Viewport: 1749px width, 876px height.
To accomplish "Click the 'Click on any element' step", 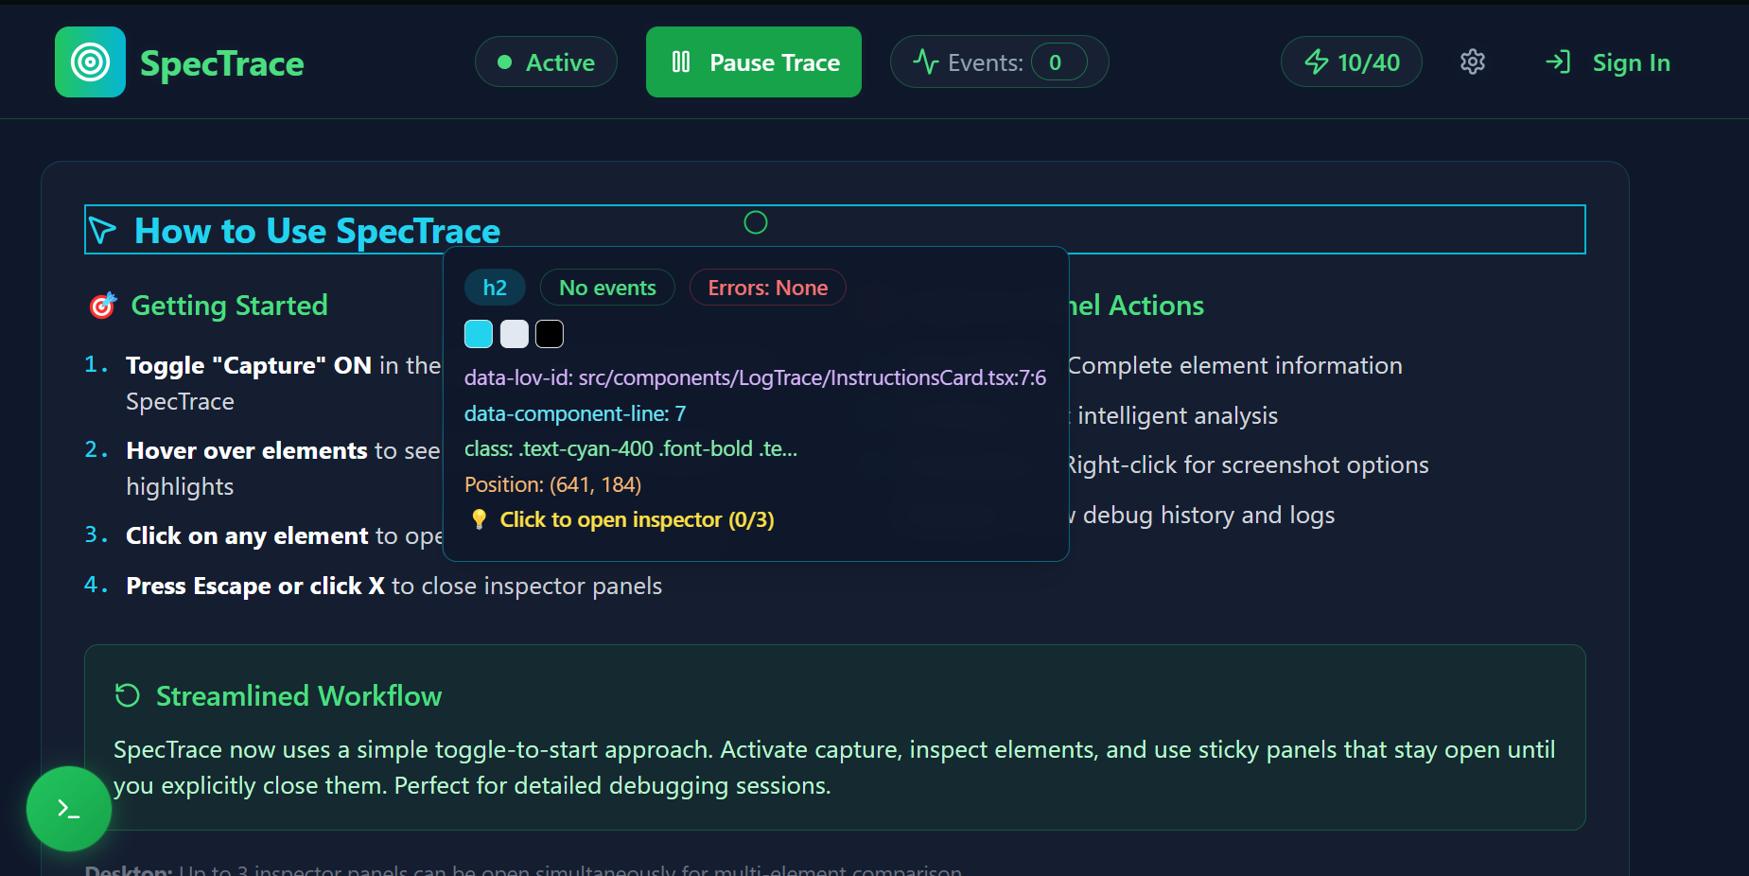I will [284, 536].
